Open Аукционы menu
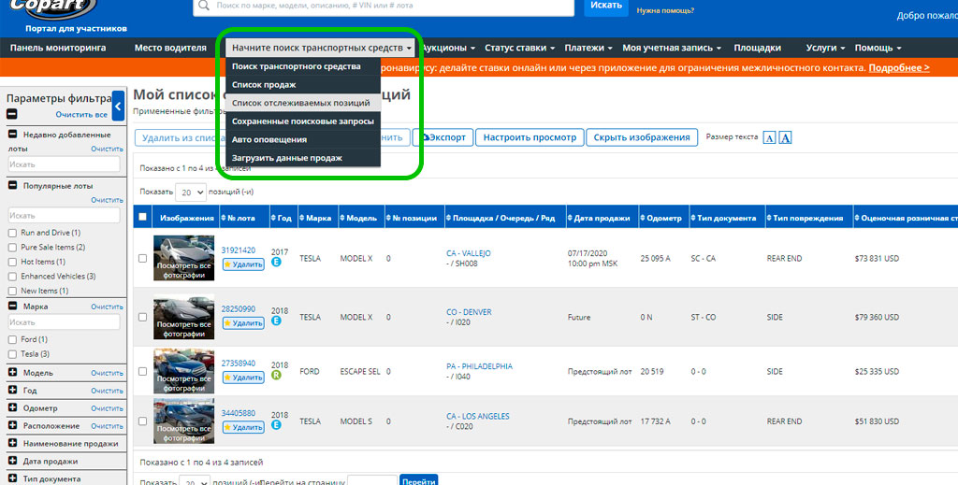Image resolution: width=958 pixels, height=485 pixels. [448, 48]
